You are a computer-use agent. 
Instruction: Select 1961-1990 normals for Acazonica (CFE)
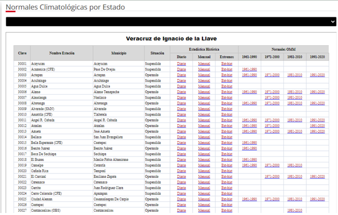pos(249,70)
